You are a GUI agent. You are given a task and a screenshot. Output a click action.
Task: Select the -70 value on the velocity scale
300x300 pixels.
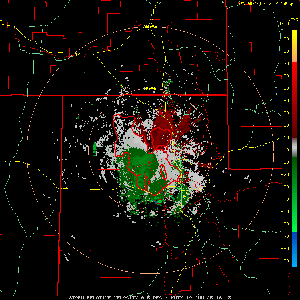tap(285, 236)
